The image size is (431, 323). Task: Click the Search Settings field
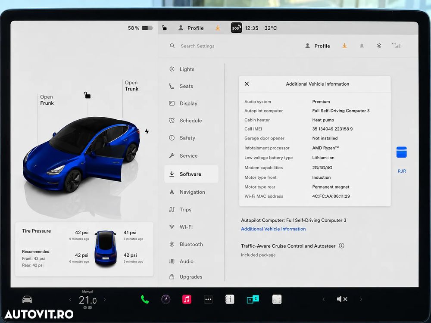[197, 46]
